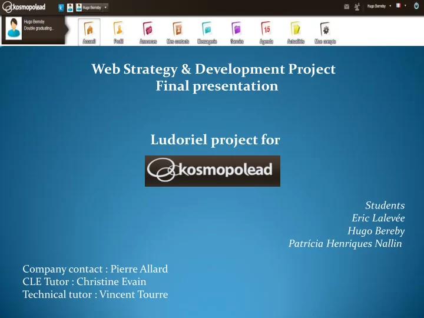Open the Actualités news section
Viewport: 424px width, 318px height.
point(296,32)
